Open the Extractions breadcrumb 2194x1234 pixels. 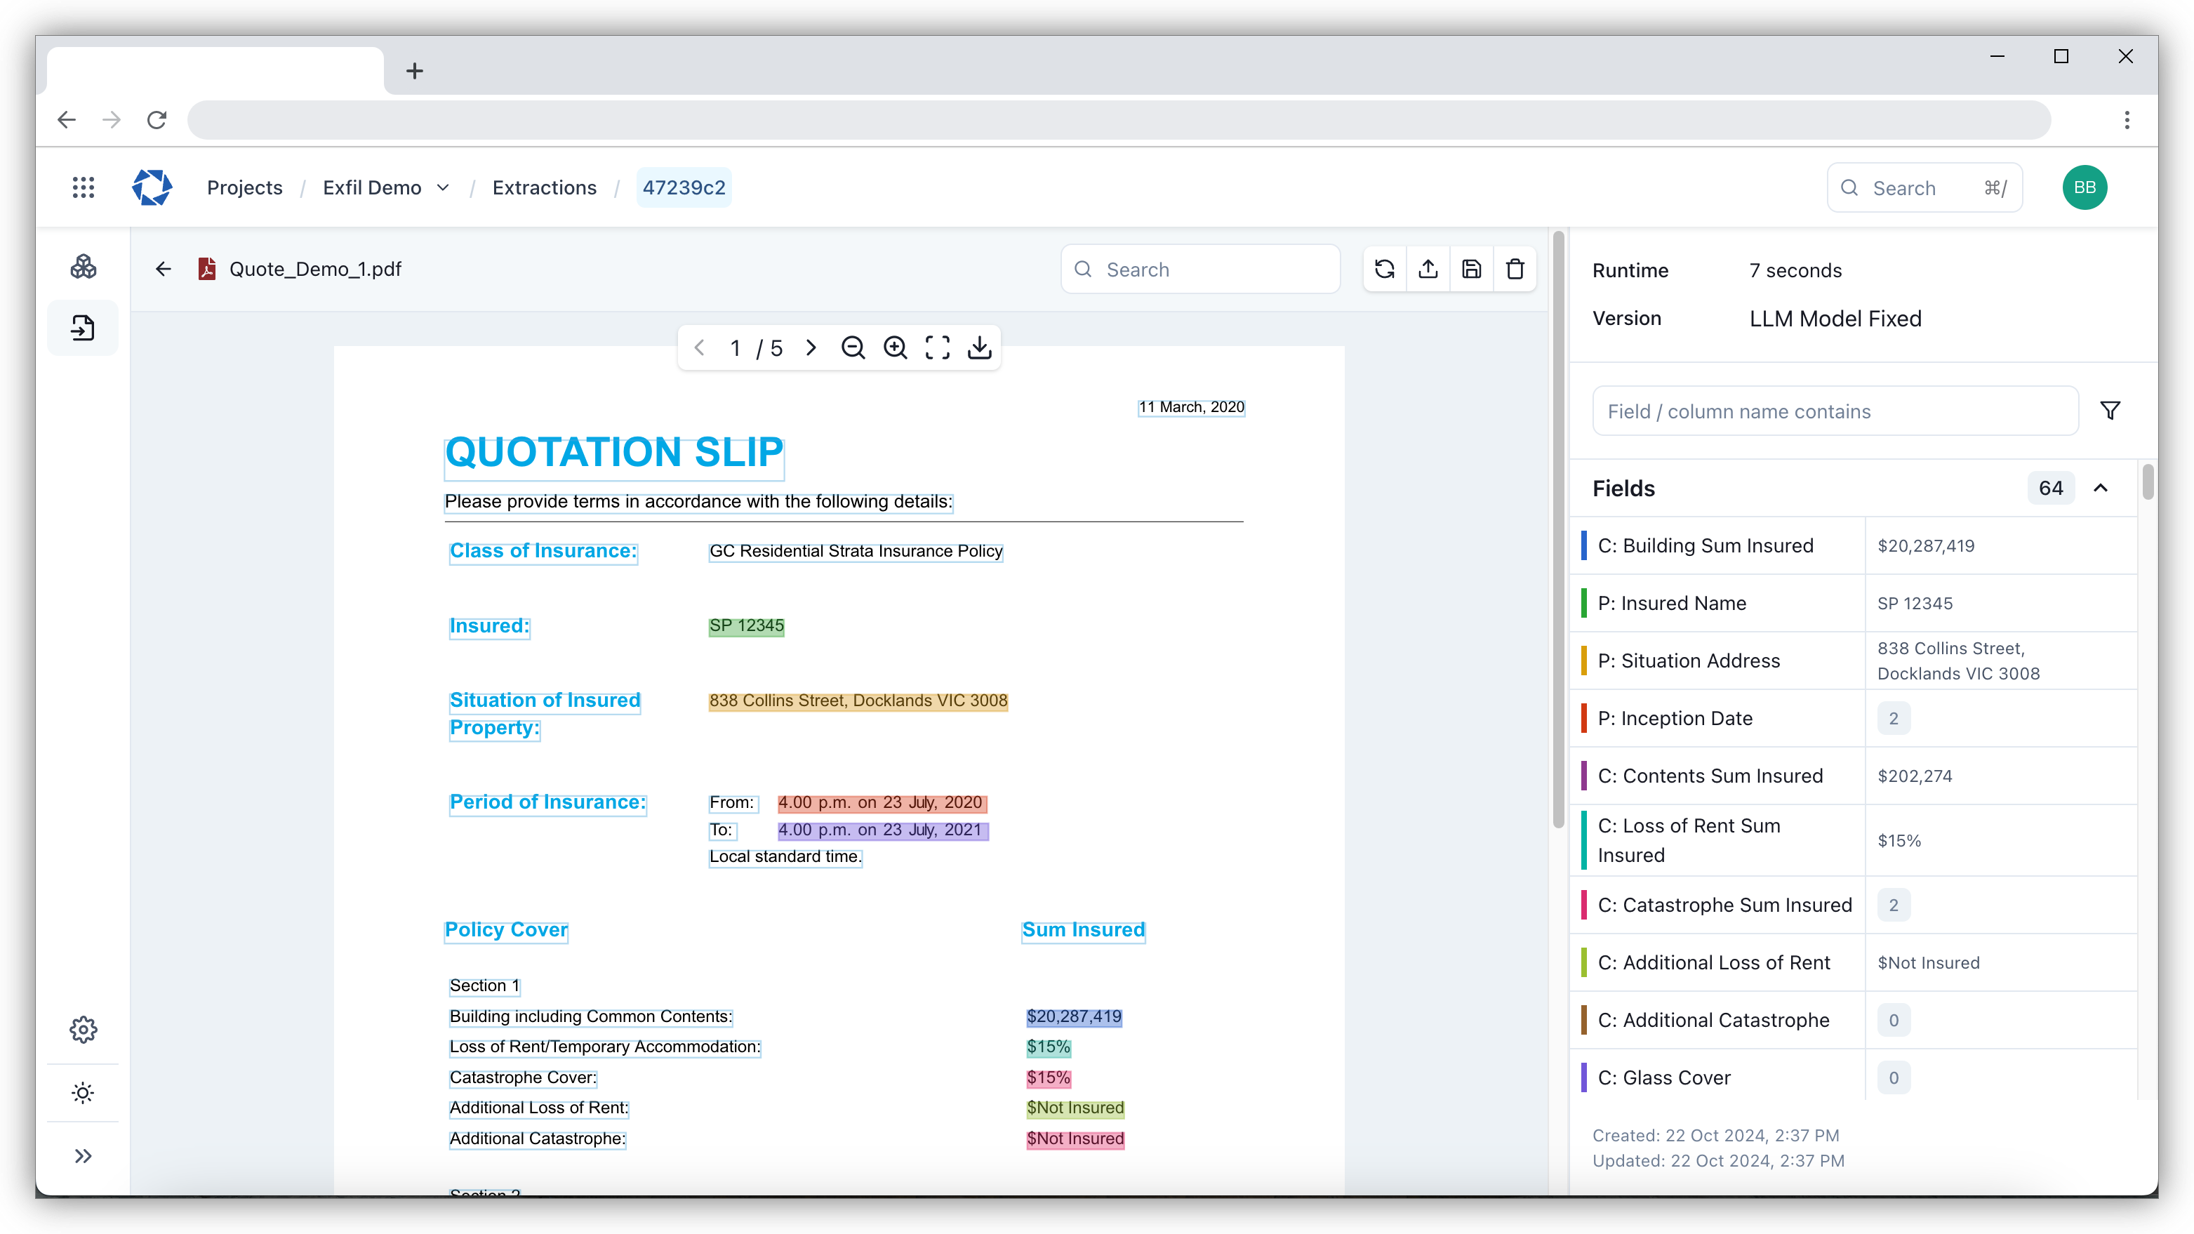click(544, 187)
